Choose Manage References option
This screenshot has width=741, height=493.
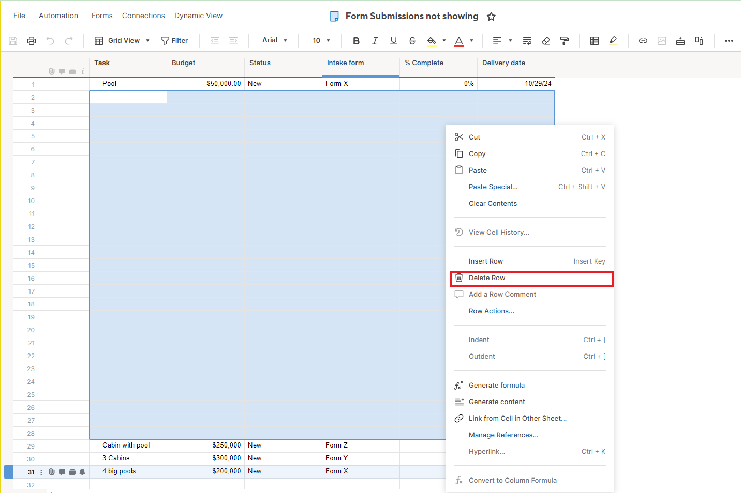click(530, 435)
